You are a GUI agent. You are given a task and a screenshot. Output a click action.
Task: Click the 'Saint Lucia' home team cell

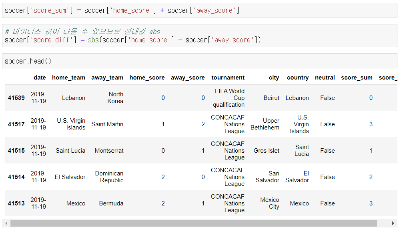coord(70,150)
